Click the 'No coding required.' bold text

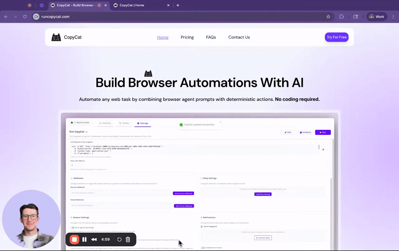pos(297,99)
